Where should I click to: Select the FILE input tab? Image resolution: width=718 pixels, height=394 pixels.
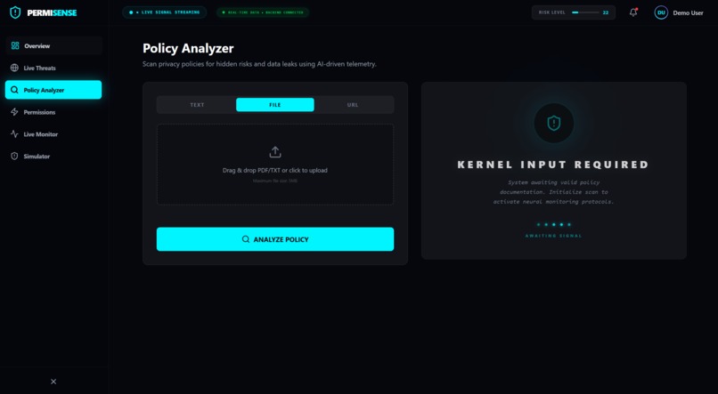click(x=275, y=105)
